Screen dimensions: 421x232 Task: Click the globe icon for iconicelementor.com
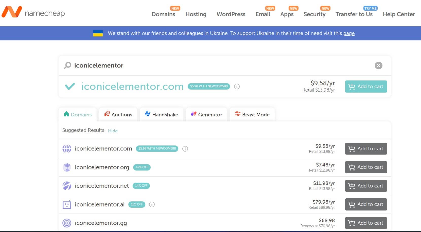coord(67,149)
